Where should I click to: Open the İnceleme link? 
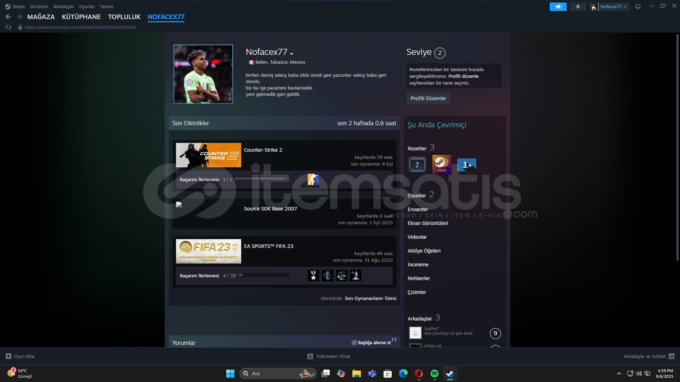pos(418,265)
